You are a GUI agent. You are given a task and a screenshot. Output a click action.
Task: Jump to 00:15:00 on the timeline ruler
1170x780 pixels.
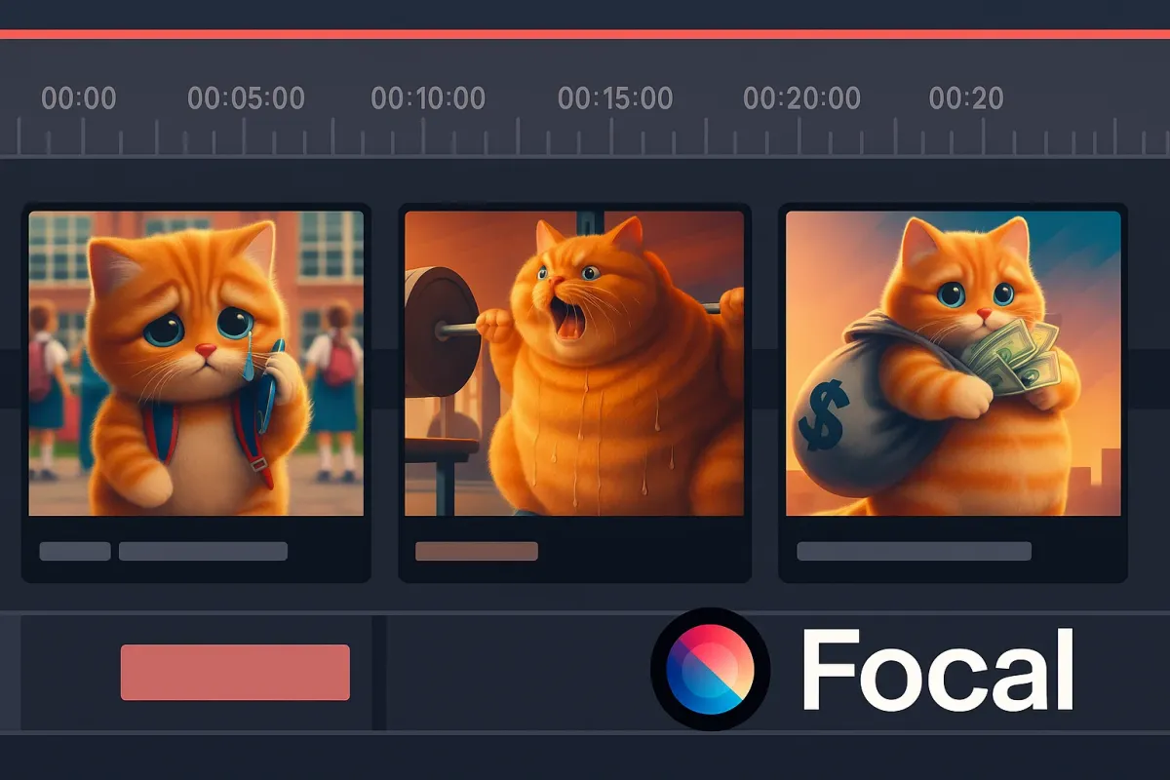(615, 98)
